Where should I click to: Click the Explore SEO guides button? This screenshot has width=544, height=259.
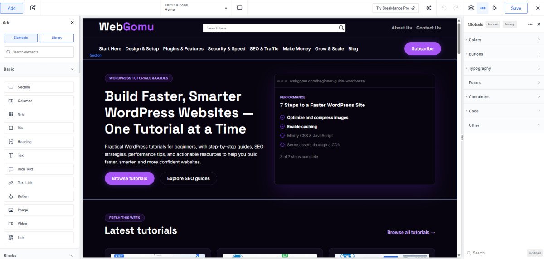pyautogui.click(x=188, y=178)
